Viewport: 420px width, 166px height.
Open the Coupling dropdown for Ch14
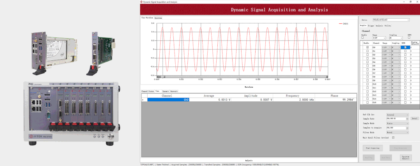pos(396,99)
